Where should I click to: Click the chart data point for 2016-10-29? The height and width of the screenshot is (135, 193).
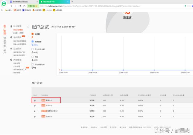coord(185,70)
